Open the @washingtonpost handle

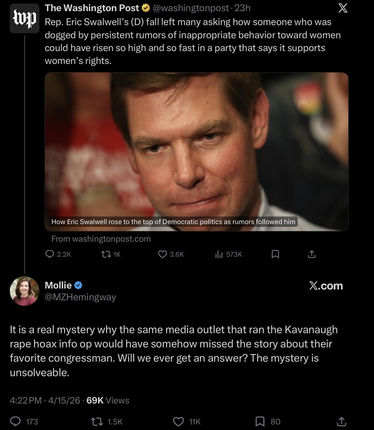coord(191,8)
